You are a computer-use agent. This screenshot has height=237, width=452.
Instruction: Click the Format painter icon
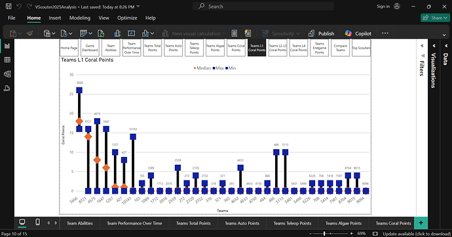point(30,33)
